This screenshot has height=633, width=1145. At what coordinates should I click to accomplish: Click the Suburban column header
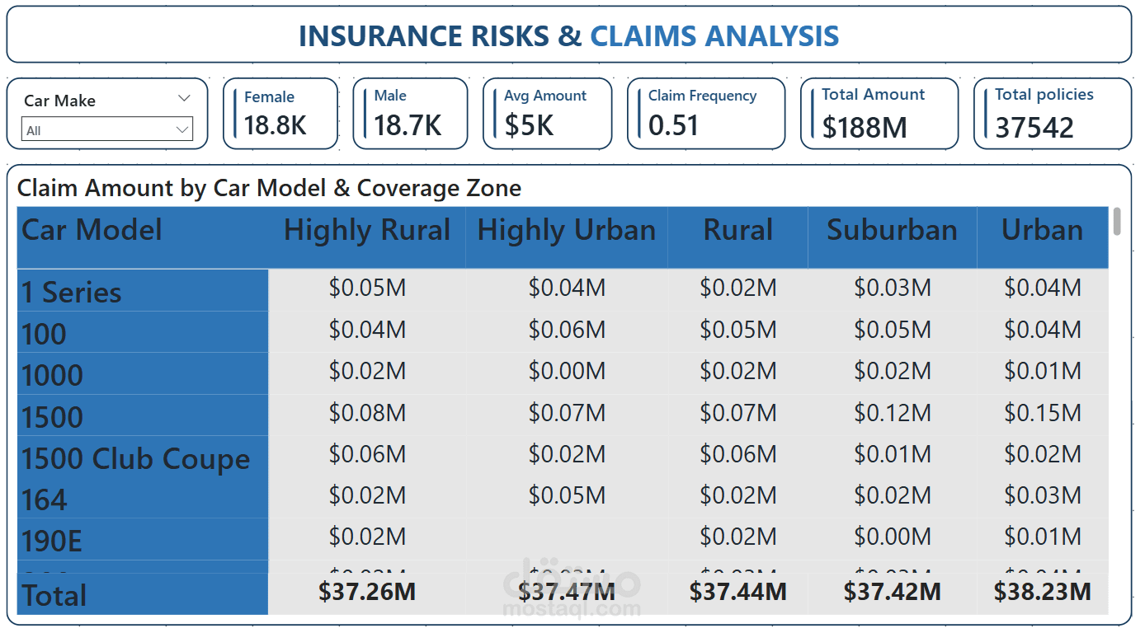892,230
